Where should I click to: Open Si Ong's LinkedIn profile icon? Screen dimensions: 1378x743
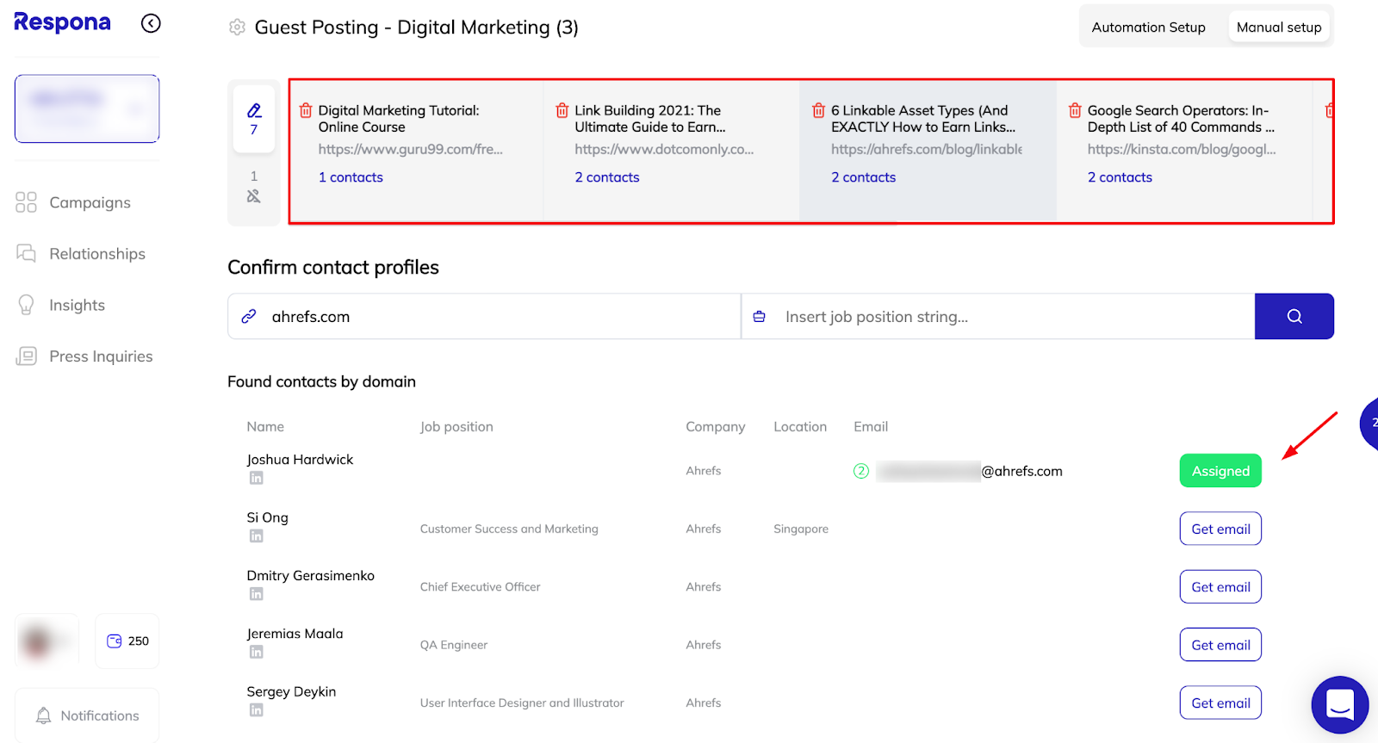pos(256,536)
